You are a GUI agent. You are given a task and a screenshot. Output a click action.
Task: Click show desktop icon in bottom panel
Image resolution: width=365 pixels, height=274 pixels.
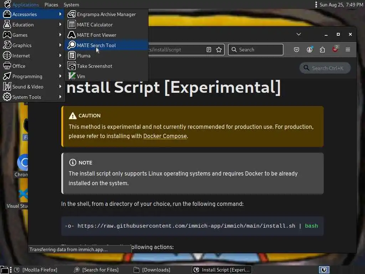4,270
